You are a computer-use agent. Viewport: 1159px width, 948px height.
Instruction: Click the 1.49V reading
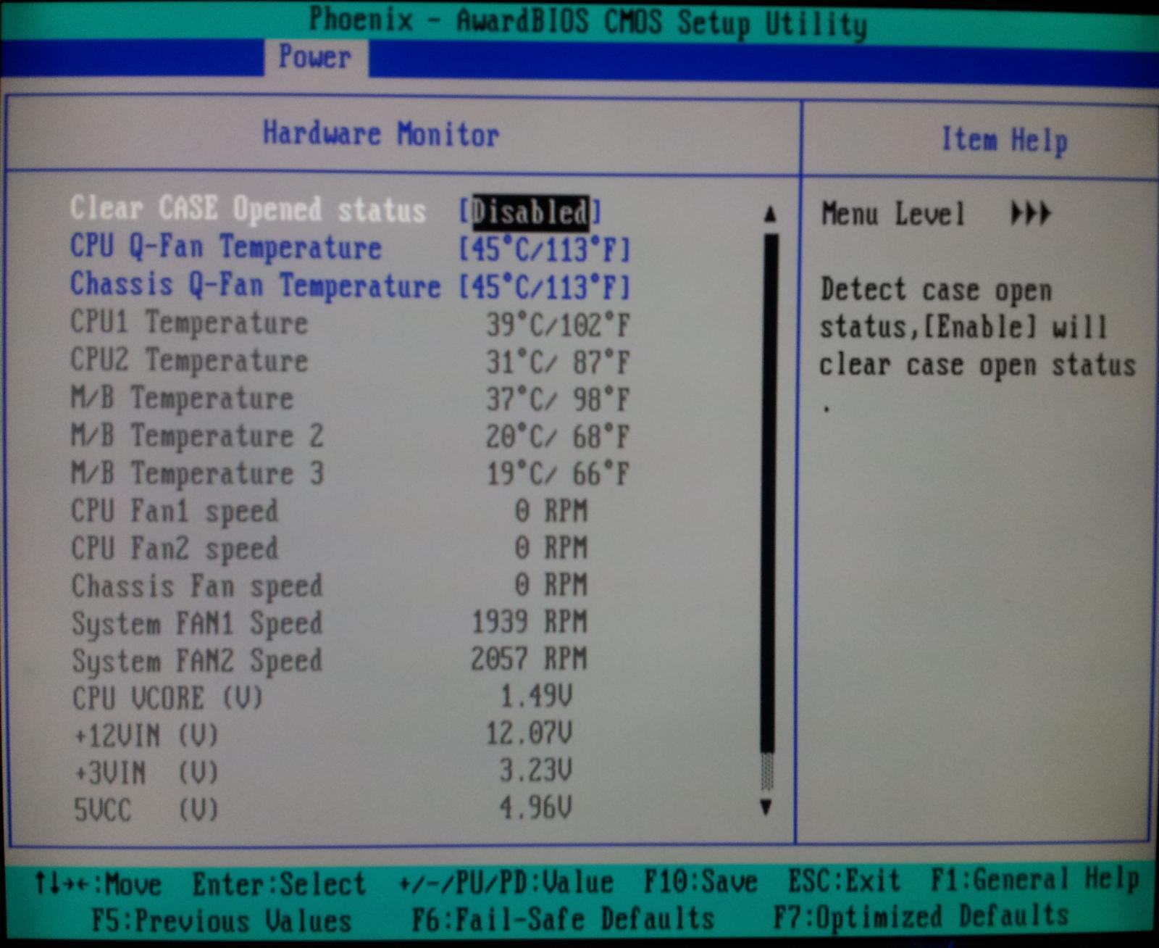pyautogui.click(x=537, y=697)
